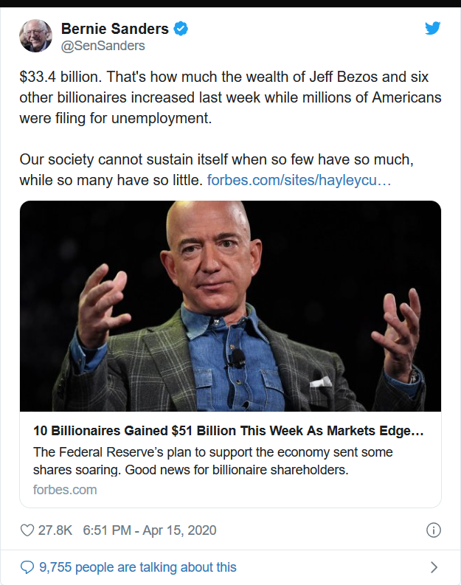This screenshot has width=461, height=585.
Task: Click the 27.8K likes count
Action: (56, 530)
